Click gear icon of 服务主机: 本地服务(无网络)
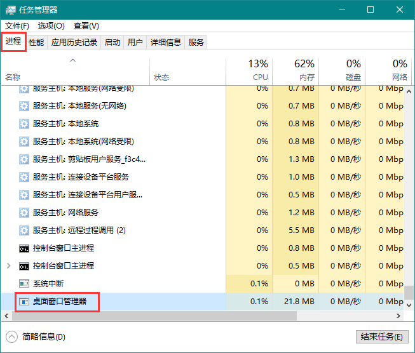 coord(24,106)
